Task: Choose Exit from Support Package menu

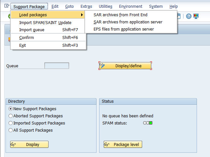Action: point(48,46)
